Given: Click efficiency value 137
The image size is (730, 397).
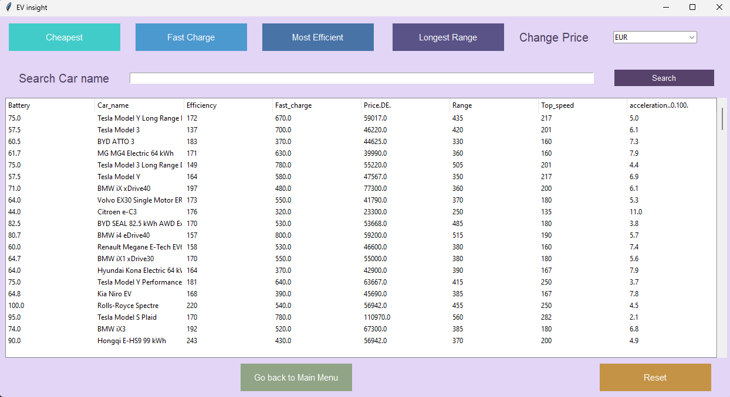Looking at the screenshot, I should coord(192,130).
